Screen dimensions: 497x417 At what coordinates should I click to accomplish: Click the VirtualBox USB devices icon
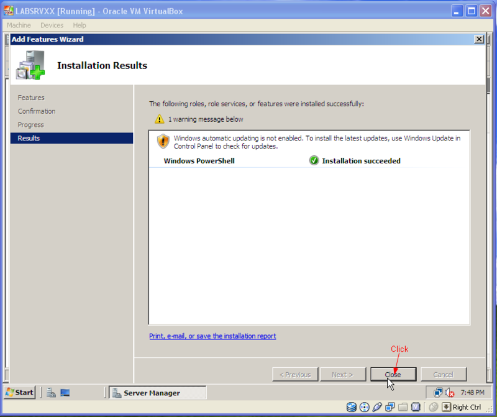pyautogui.click(x=377, y=407)
